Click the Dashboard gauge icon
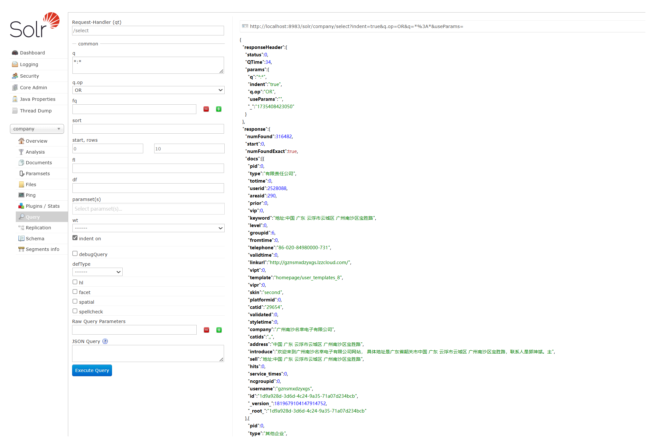Screen dimensions: 647x438 (x=15, y=53)
